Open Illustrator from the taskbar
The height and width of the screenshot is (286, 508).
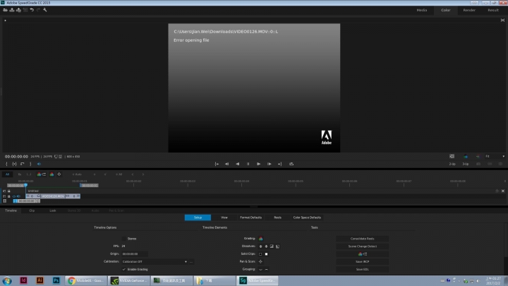click(40, 280)
